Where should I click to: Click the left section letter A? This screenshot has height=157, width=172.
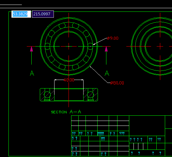32,73
